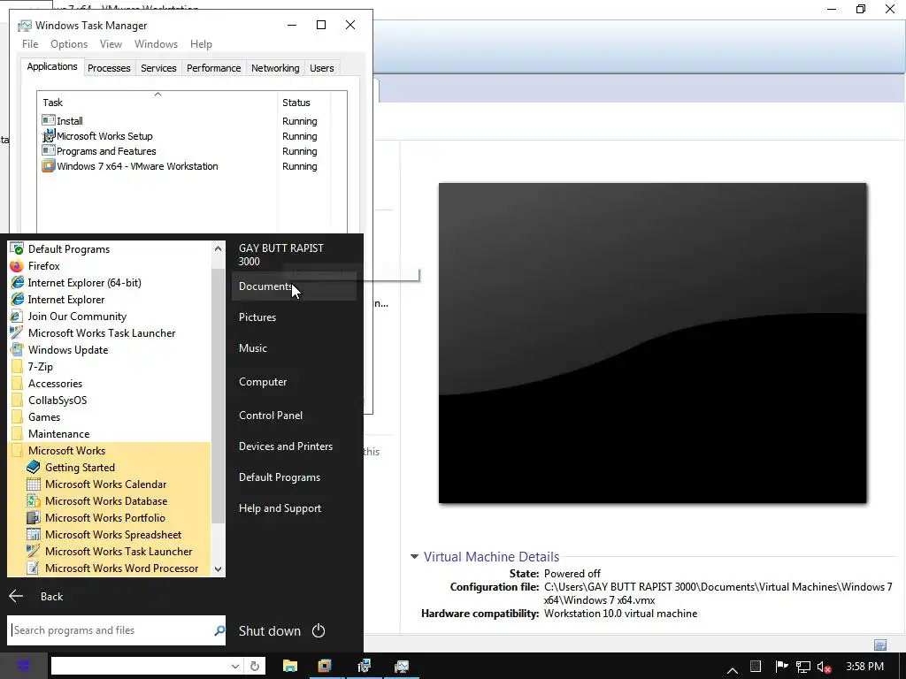Sort by the Status column header
The image size is (906, 679).
[x=303, y=103]
